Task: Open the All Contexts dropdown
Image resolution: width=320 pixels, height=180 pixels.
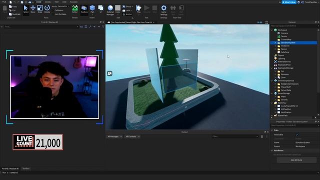Action: click(x=132, y=136)
